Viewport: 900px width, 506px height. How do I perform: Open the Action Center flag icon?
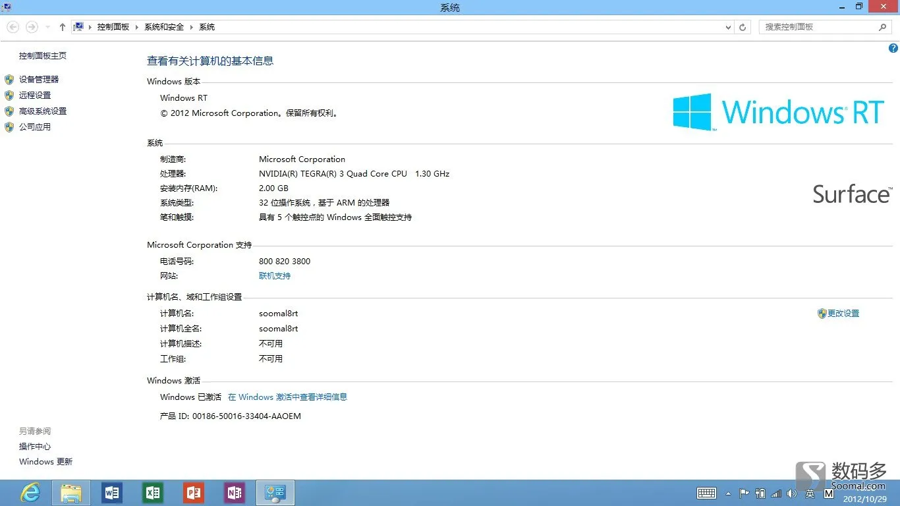745,493
